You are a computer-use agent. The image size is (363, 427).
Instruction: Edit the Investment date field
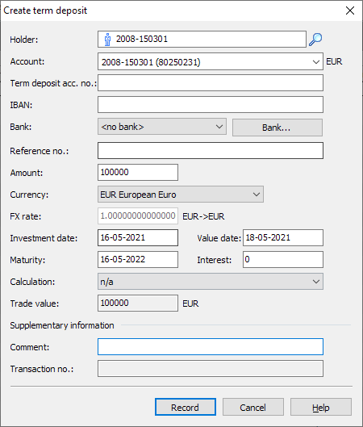[138, 238]
